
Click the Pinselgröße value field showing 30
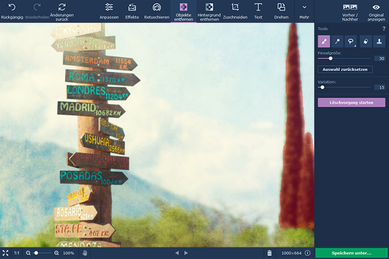[380, 59]
